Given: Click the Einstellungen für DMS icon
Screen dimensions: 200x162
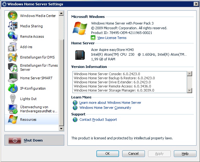Looking at the screenshot, I should (13, 57).
